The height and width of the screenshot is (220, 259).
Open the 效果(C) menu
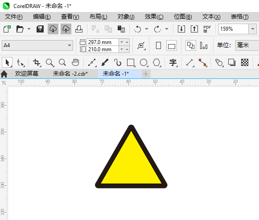click(154, 17)
